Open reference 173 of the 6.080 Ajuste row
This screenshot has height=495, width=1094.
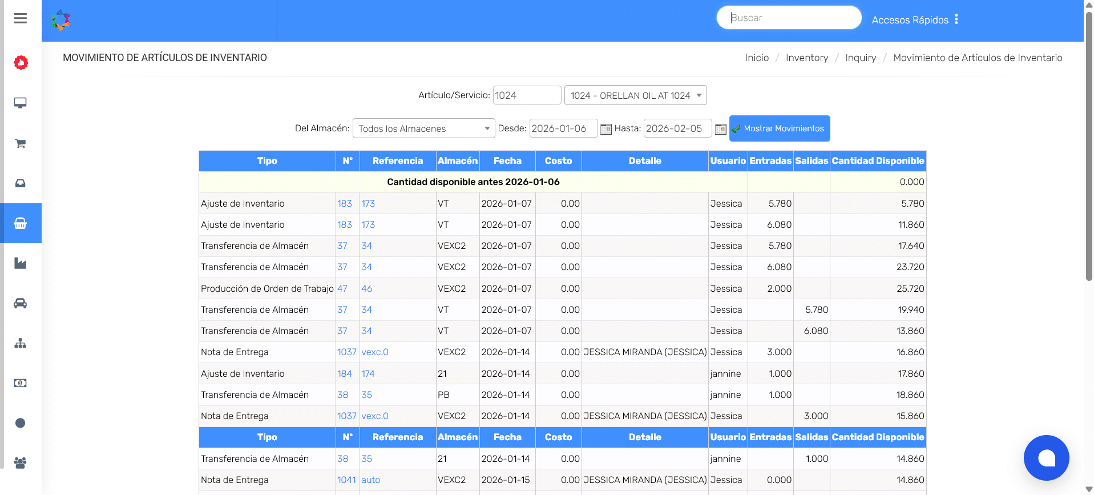pyautogui.click(x=368, y=225)
